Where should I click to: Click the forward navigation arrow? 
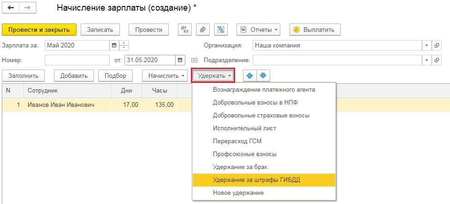pos(27,8)
